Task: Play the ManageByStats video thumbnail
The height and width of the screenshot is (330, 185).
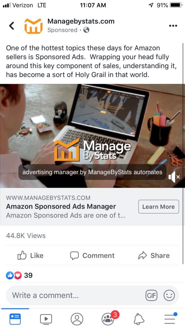Action: click(x=92, y=136)
